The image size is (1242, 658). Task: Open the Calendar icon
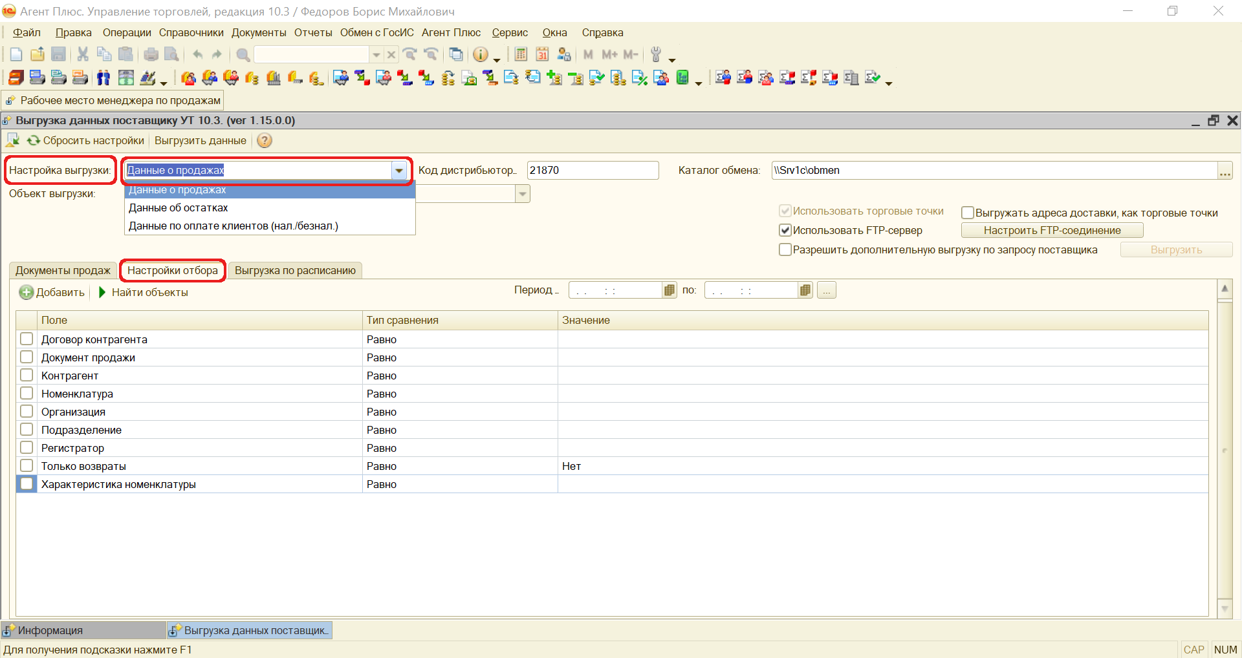coord(542,55)
